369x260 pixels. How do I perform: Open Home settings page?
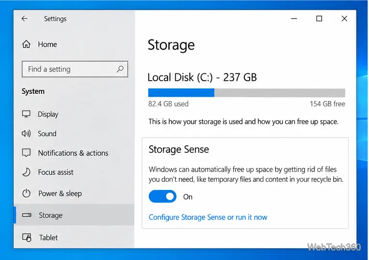point(47,44)
